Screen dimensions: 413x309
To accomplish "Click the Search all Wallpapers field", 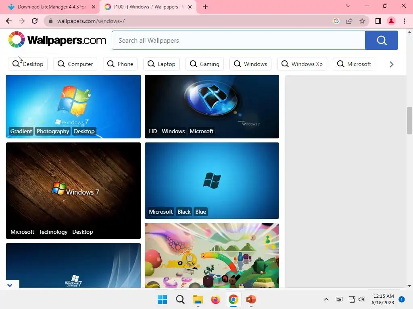I will (238, 40).
